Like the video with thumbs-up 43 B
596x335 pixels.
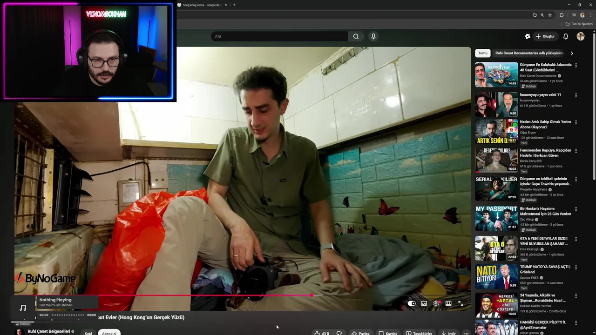click(321, 333)
